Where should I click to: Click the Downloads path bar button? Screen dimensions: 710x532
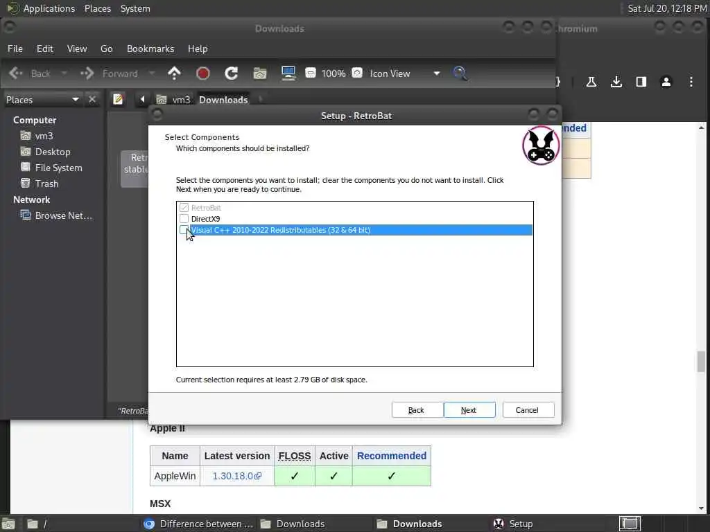point(223,100)
